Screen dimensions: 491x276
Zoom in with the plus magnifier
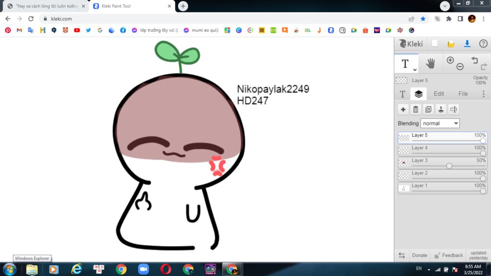[450, 60]
